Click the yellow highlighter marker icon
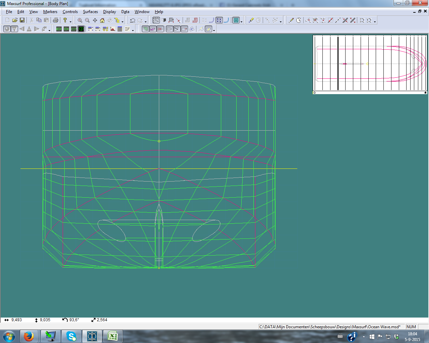This screenshot has height=343, width=429. coord(251,20)
